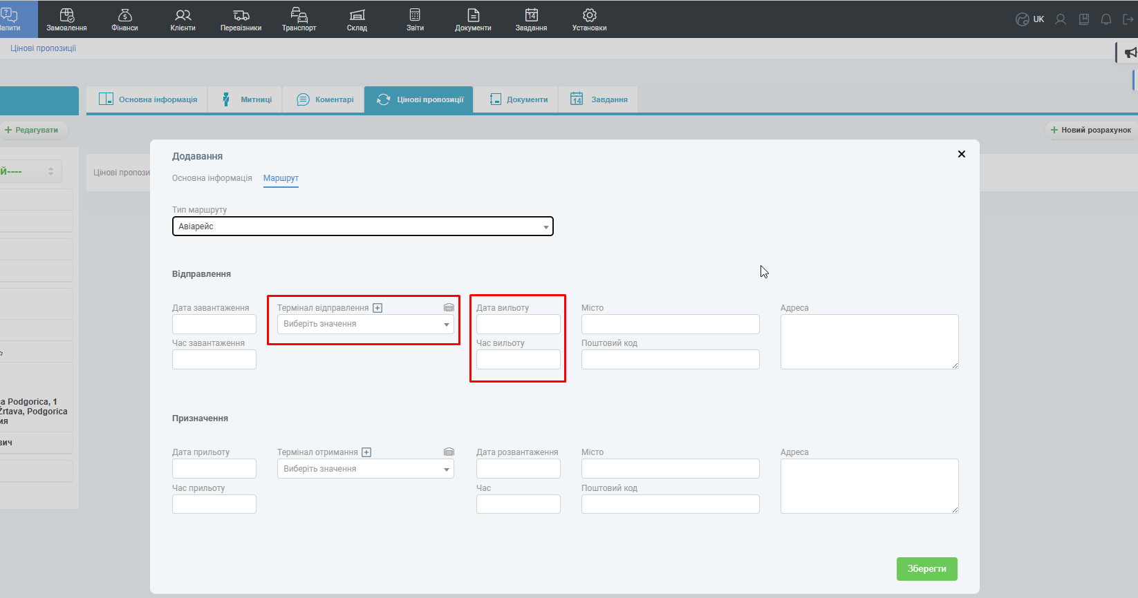Click the destination Поштовий код field
This screenshot has width=1138, height=598.
(671, 504)
